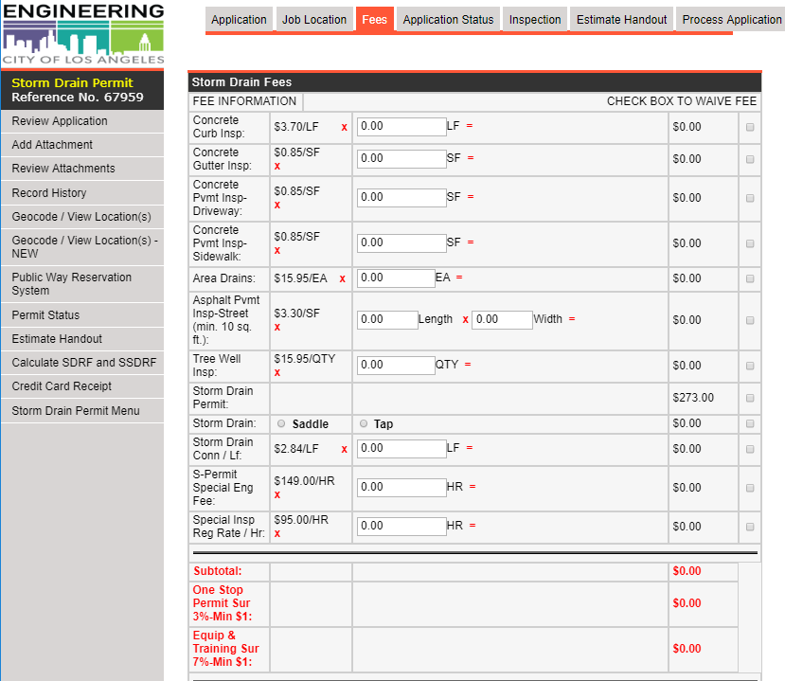Screen dimensions: 785x681
Task: Focus Concrete Pvmt Insp-Sidewalk SF field
Action: (x=401, y=242)
